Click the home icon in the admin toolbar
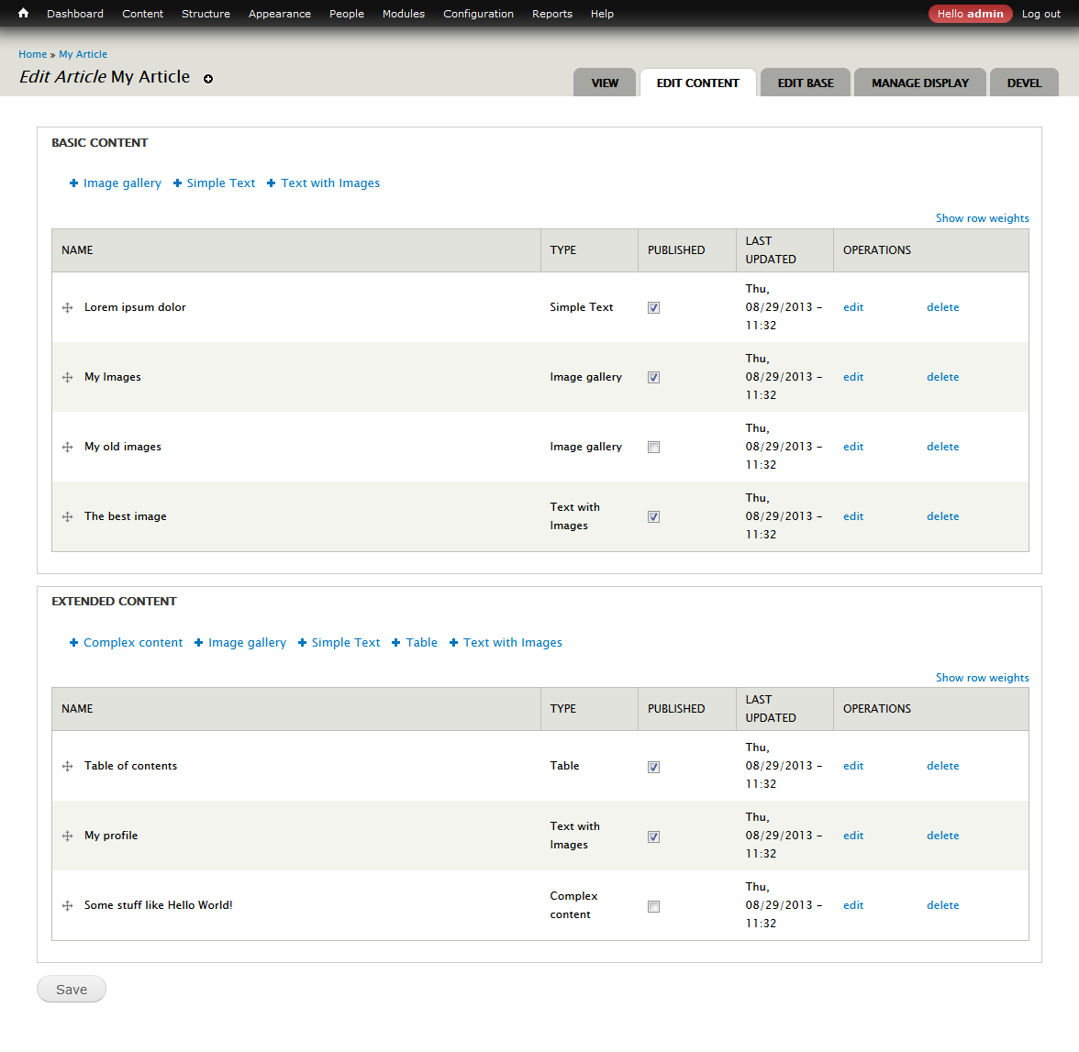The image size is (1079, 1052). pos(22,13)
